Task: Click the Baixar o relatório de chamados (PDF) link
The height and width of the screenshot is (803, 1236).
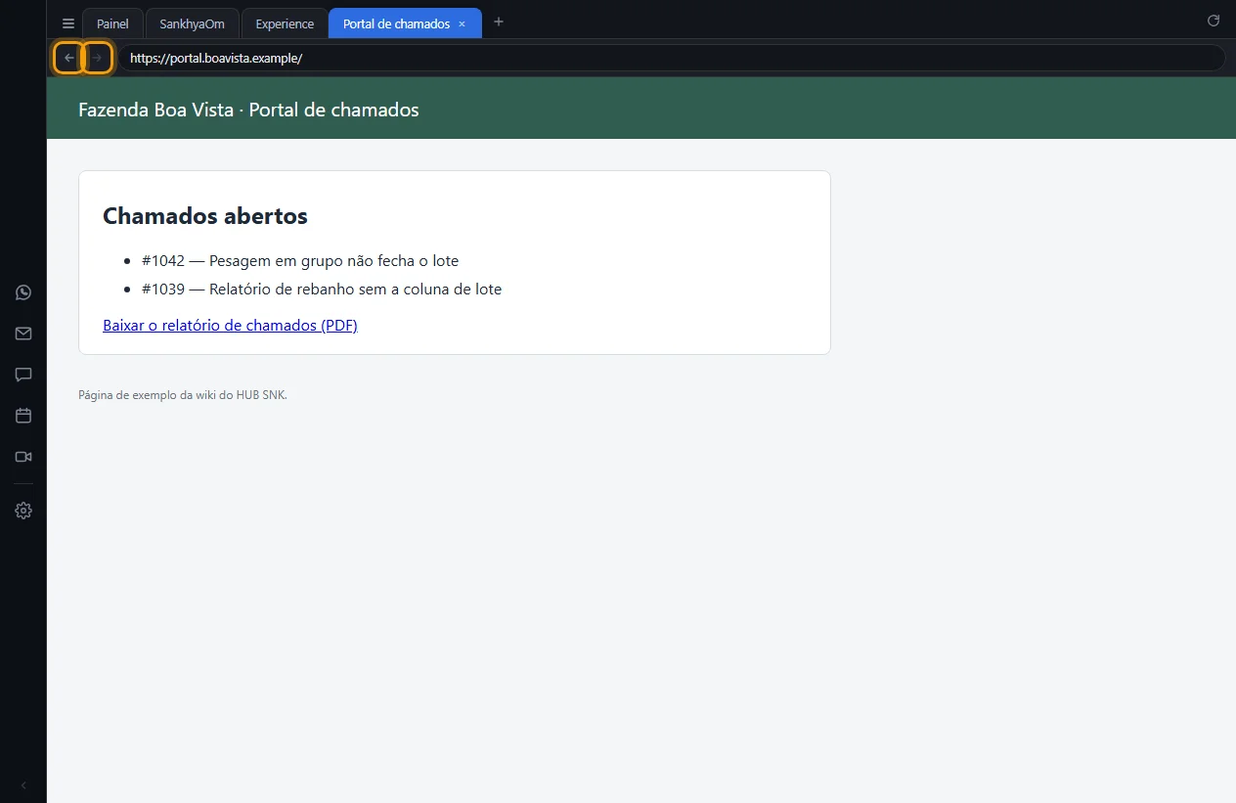Action: (230, 326)
